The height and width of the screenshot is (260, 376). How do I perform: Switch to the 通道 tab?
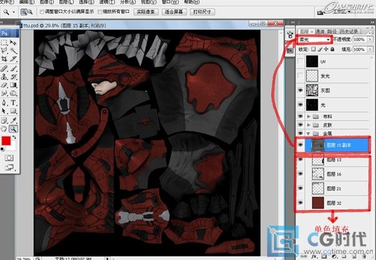[x=321, y=31]
